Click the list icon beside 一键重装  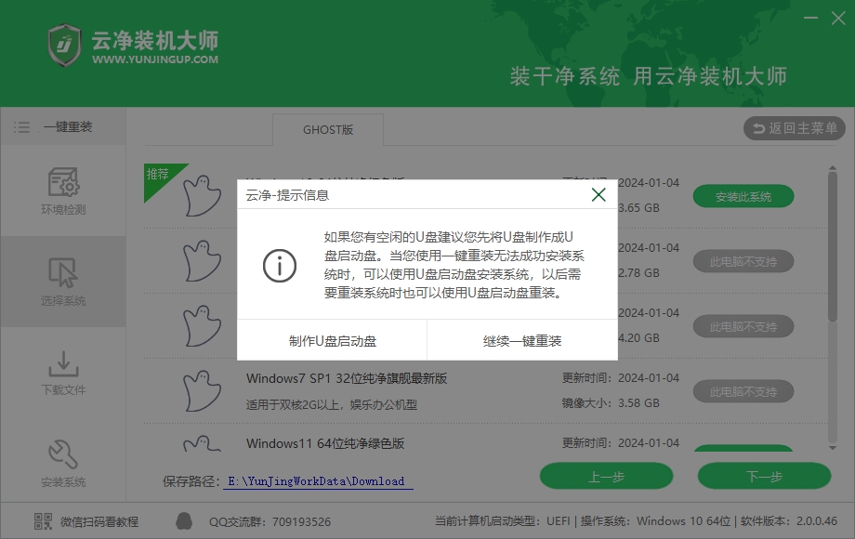20,126
